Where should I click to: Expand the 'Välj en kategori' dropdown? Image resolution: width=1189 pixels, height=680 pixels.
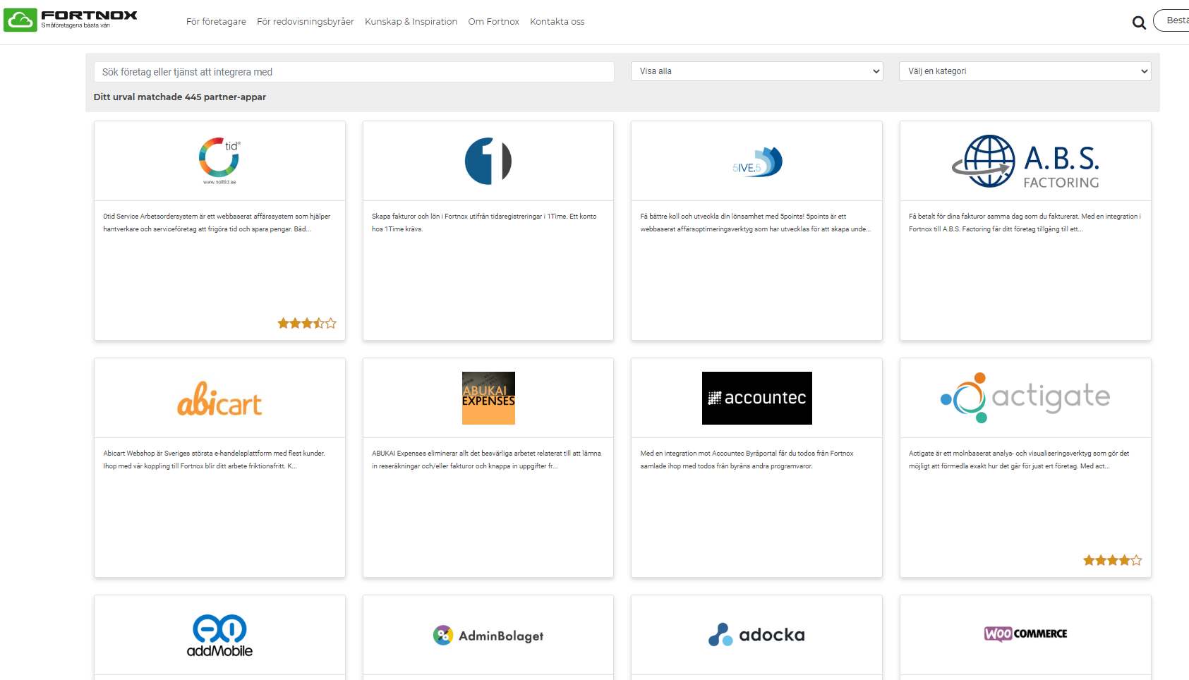(x=1025, y=71)
